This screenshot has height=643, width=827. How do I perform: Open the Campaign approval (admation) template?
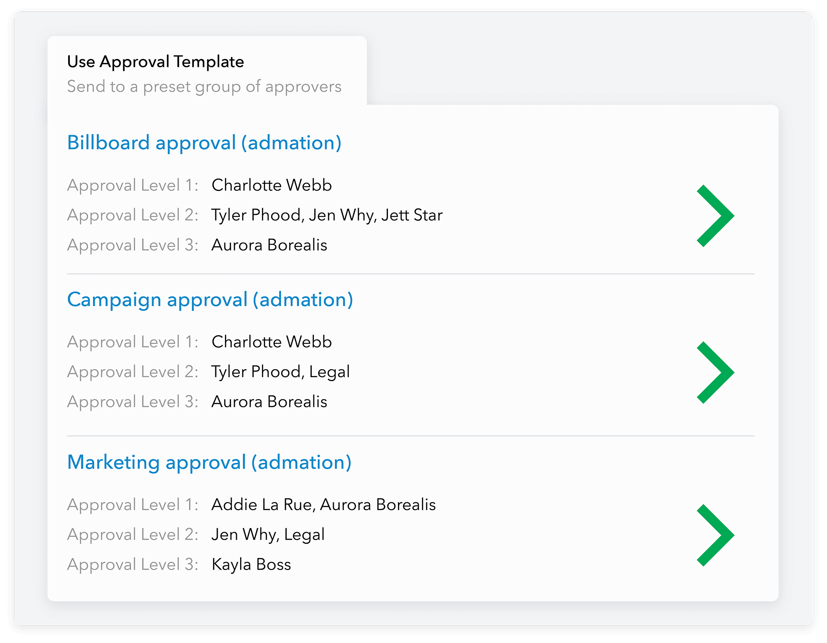210,299
